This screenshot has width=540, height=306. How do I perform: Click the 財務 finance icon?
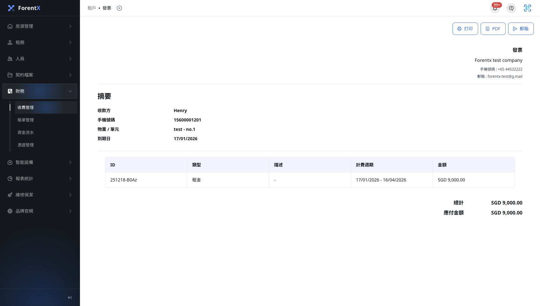click(10, 91)
